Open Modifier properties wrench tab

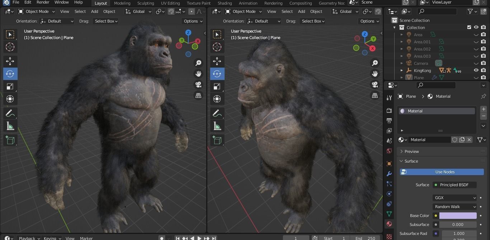pos(389,174)
